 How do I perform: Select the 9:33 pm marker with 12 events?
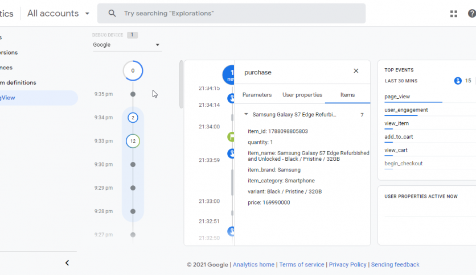133,141
